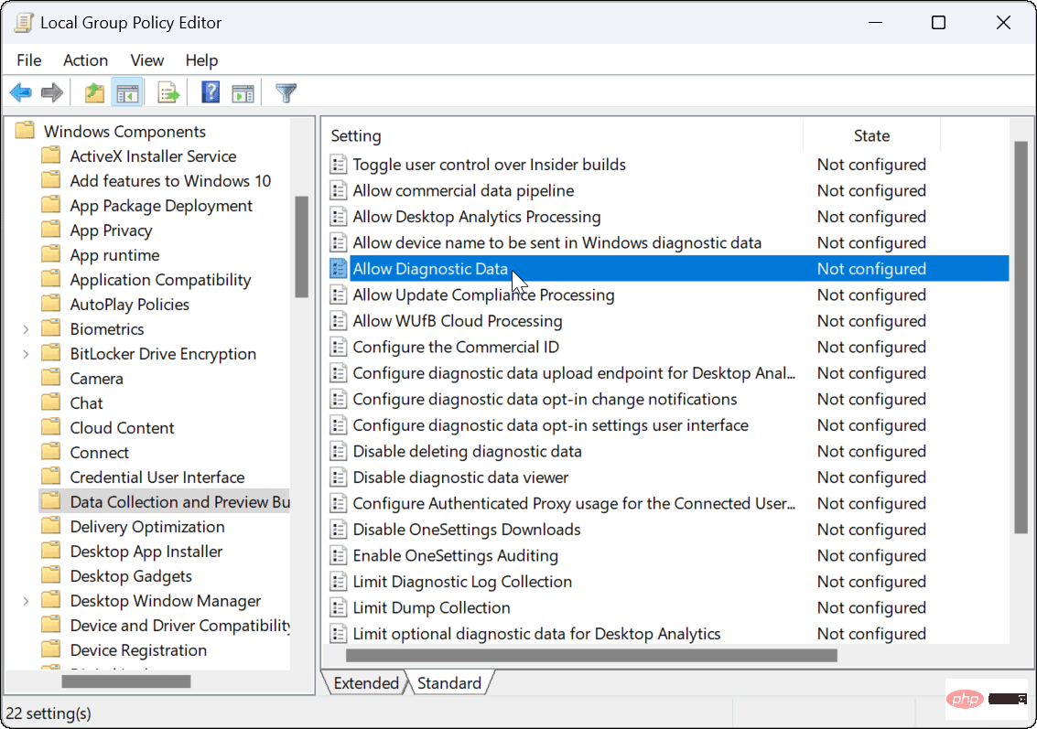1037x729 pixels.
Task: Select Data Collection and Preview Builds folder
Action: [x=180, y=501]
